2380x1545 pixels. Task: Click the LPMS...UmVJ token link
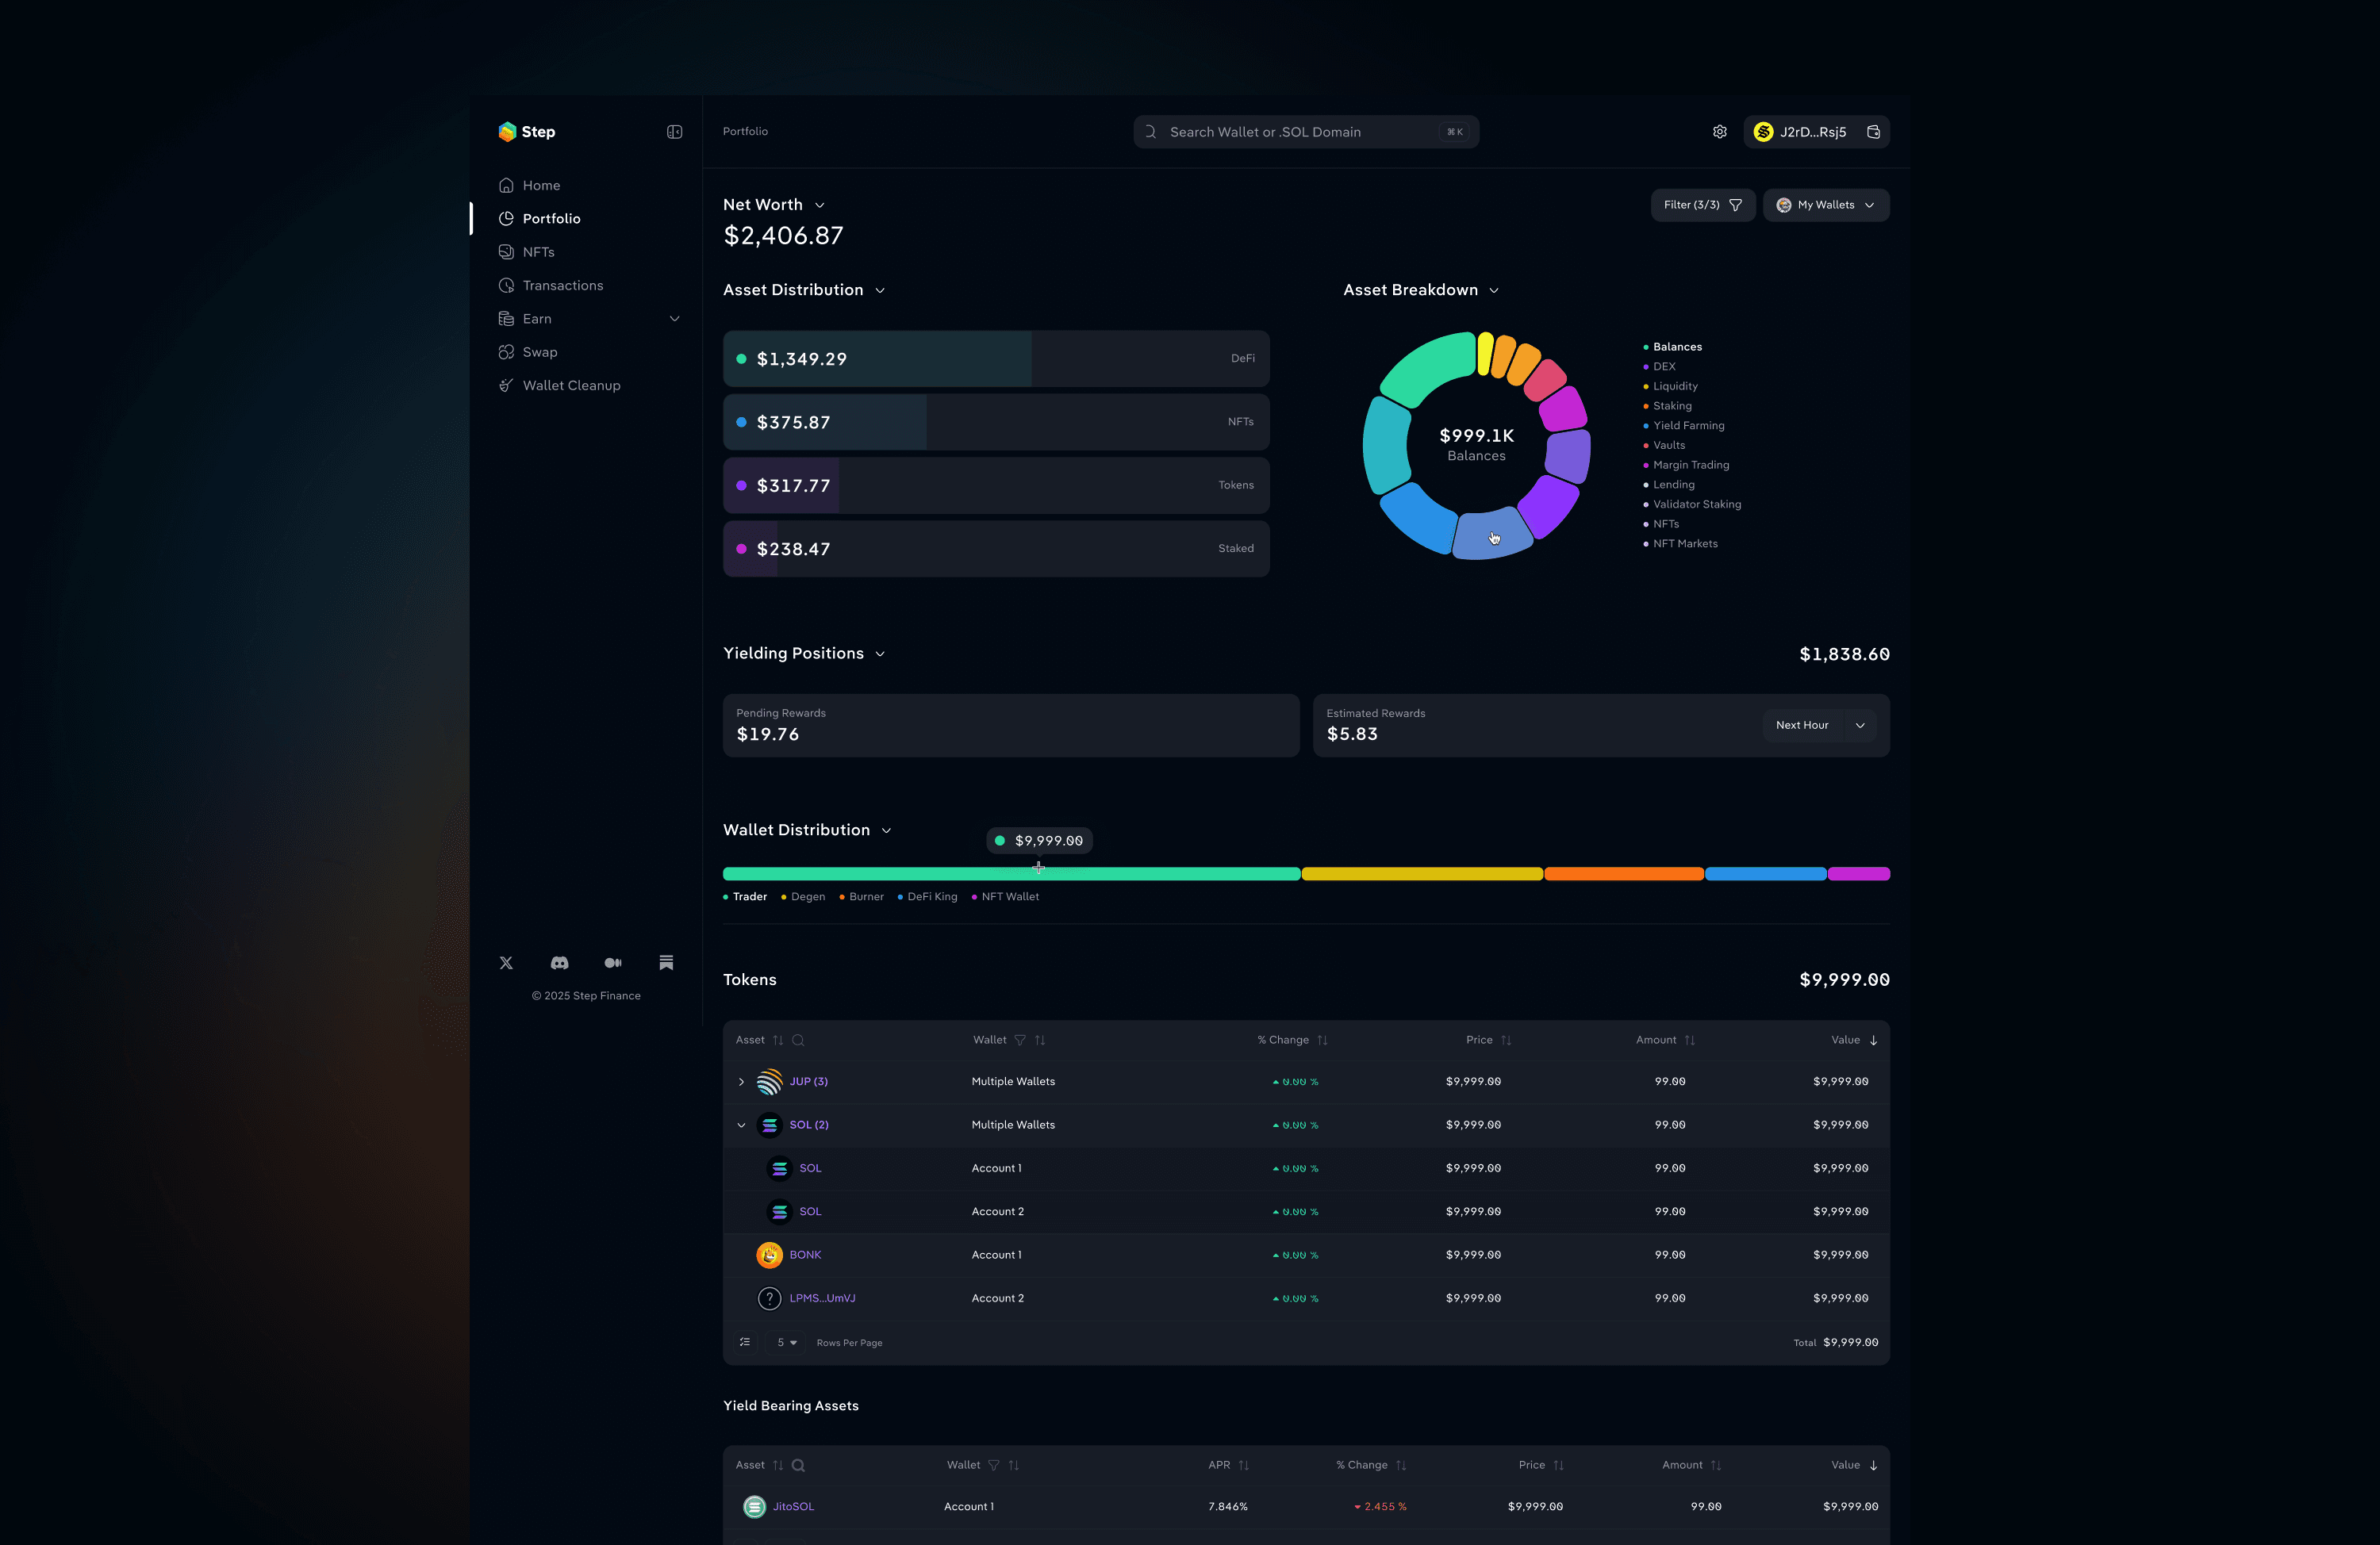click(x=822, y=1298)
